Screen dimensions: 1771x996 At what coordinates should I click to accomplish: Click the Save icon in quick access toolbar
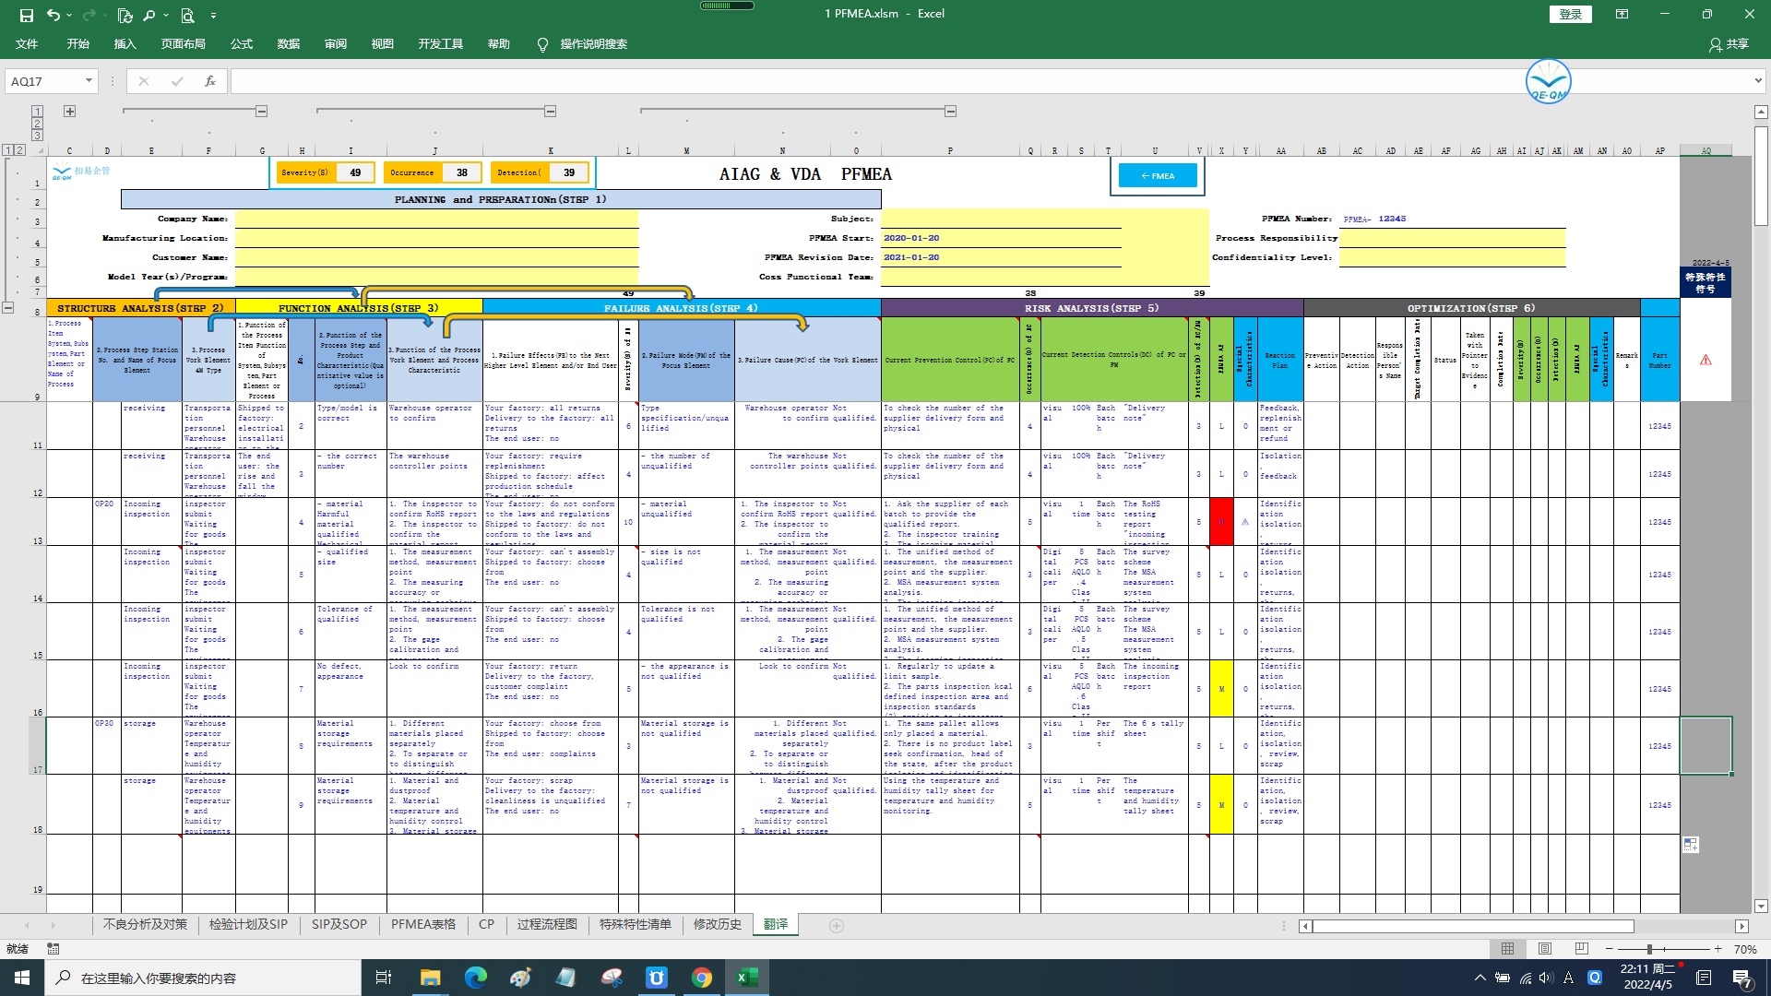[x=26, y=15]
